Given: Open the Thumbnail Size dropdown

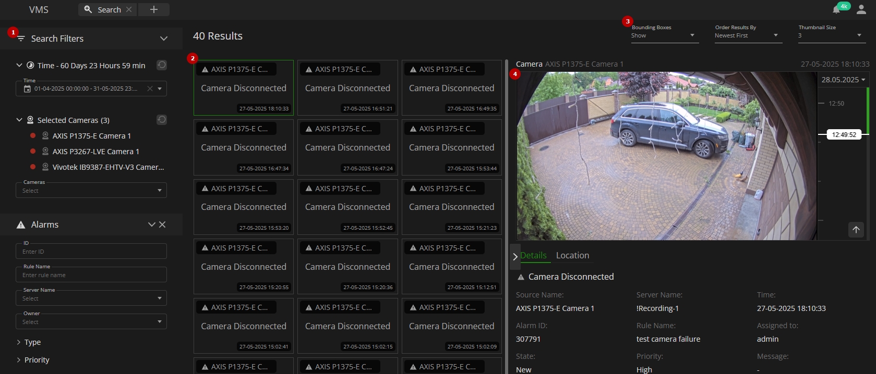Looking at the screenshot, I should (x=832, y=35).
